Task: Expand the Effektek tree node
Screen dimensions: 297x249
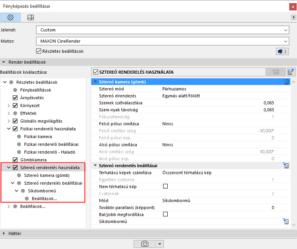Action: pos(9,113)
